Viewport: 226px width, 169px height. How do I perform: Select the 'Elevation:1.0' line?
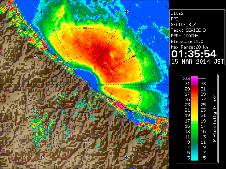click(x=187, y=42)
